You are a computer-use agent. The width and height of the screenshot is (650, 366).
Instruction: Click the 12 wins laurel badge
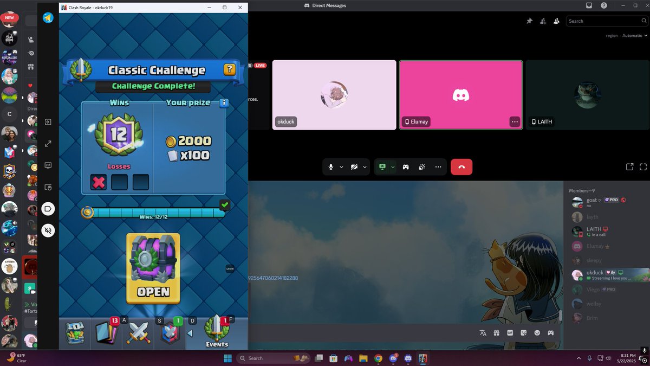[x=118, y=134]
